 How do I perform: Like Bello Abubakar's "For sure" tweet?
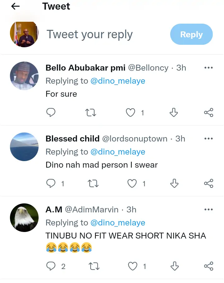[130, 113]
